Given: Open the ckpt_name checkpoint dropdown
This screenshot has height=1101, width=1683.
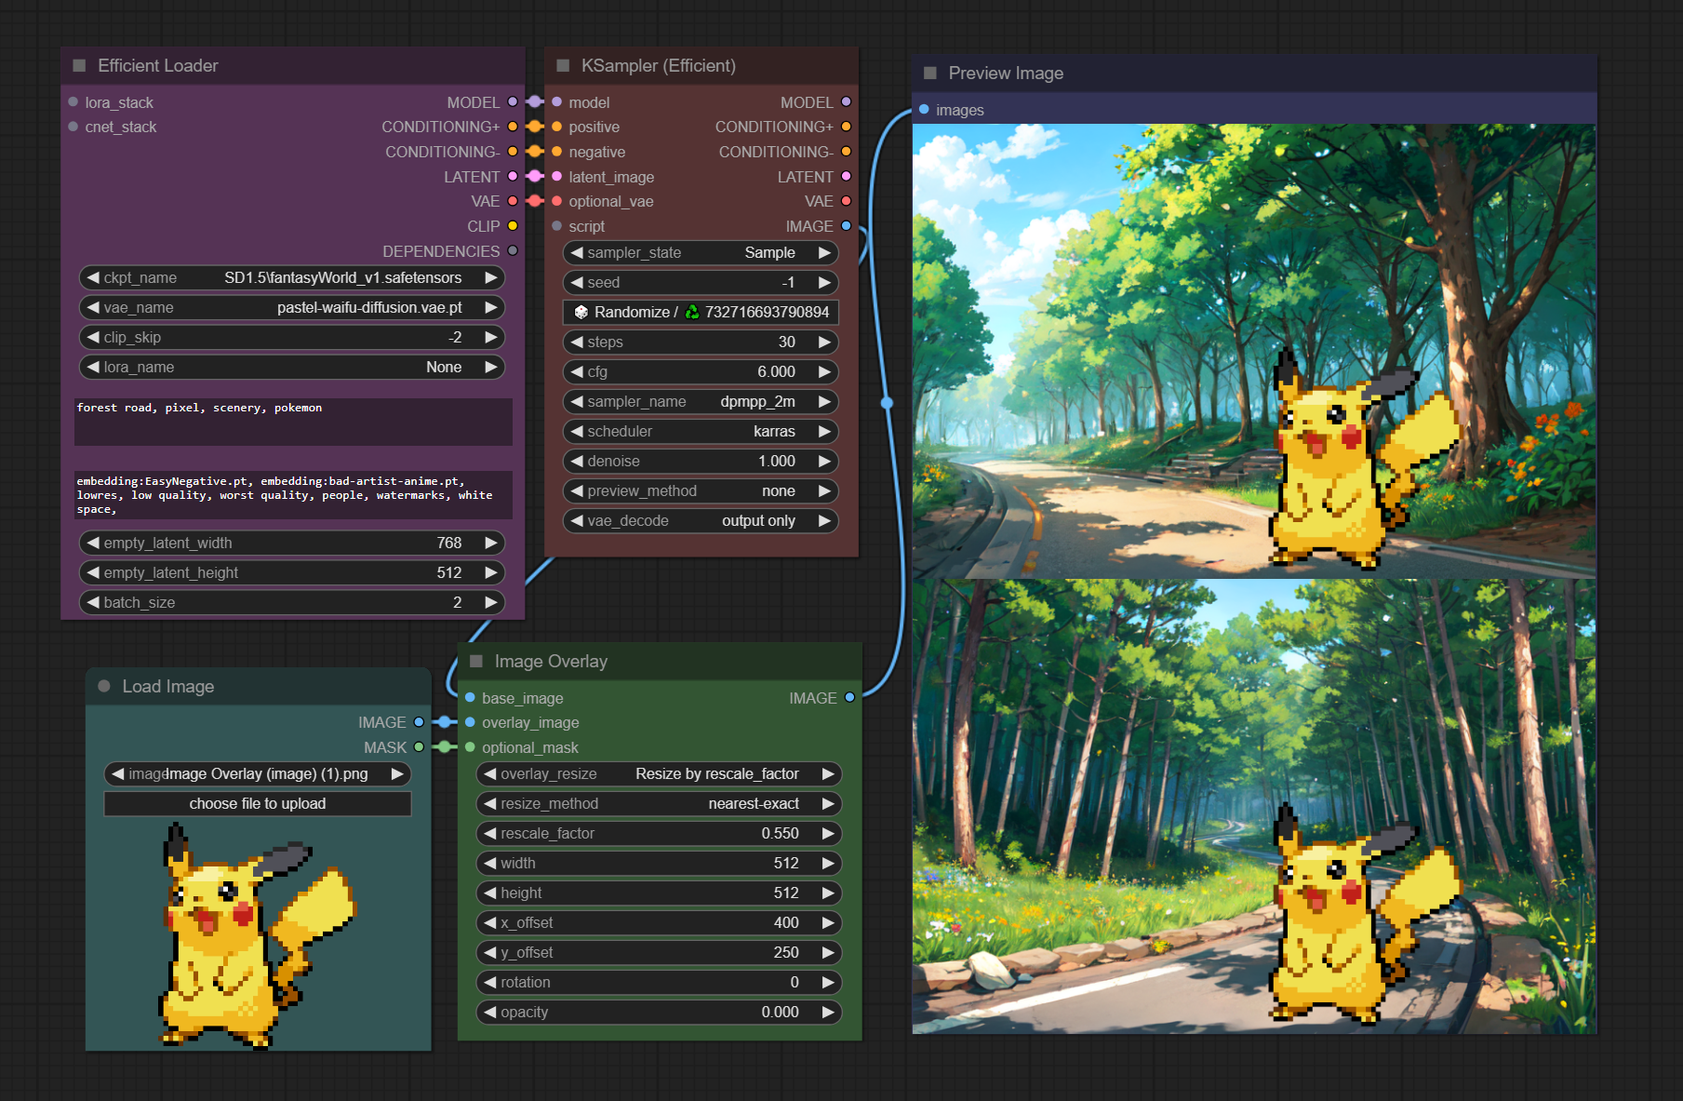Looking at the screenshot, I should tap(292, 277).
